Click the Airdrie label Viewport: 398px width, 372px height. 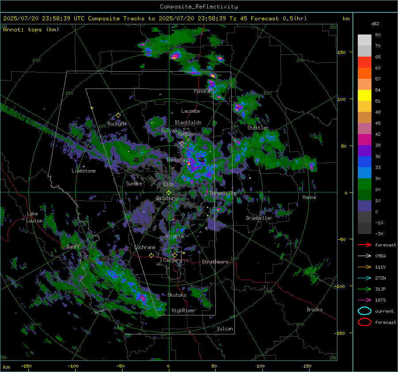[x=174, y=236]
